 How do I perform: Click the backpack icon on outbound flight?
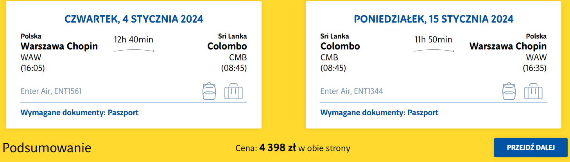point(209,91)
